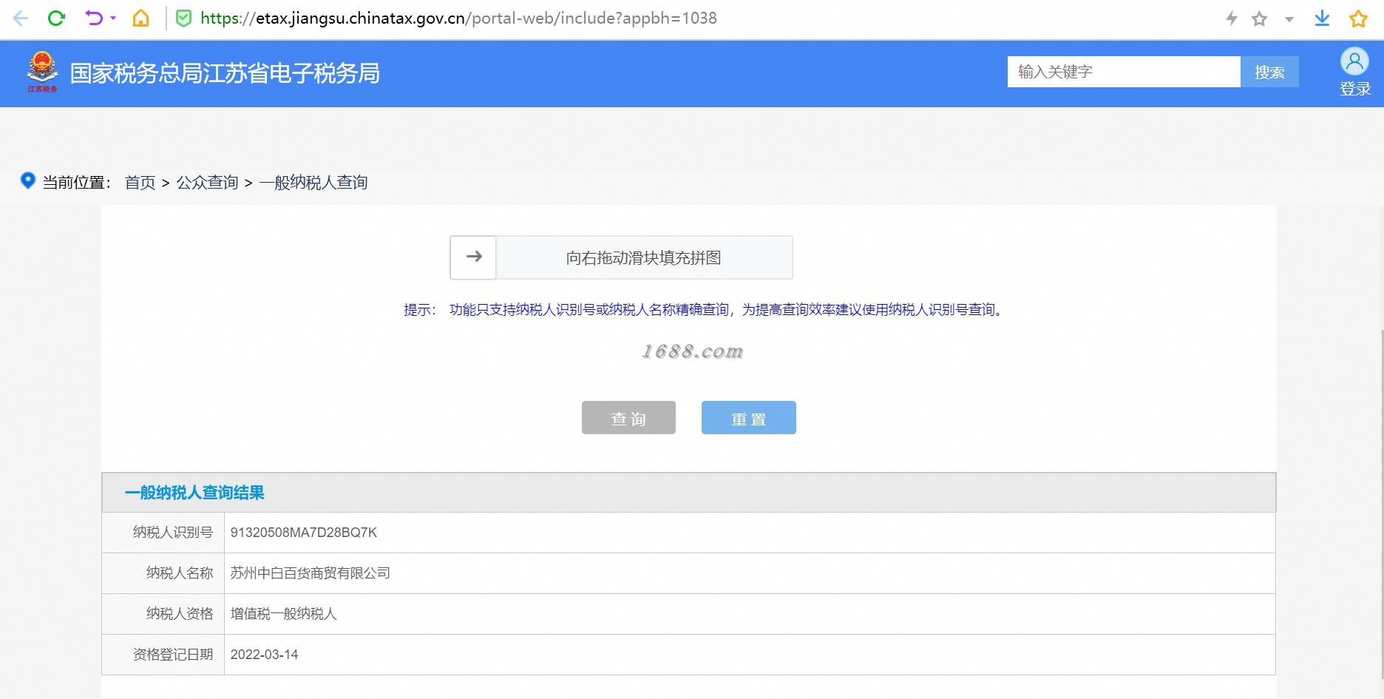1384x699 pixels.
Task: Click the 一般纳税人查询 breadcrumb
Action: (x=313, y=183)
